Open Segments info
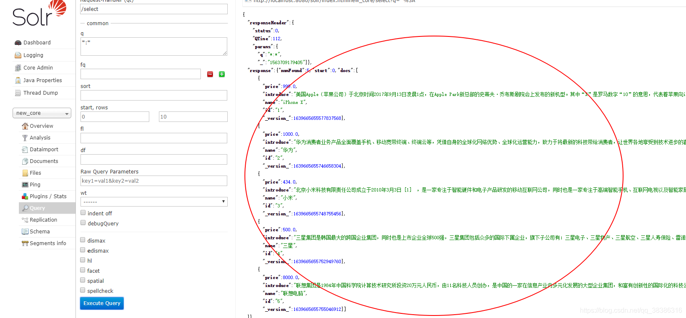The image size is (686, 318). [x=48, y=243]
